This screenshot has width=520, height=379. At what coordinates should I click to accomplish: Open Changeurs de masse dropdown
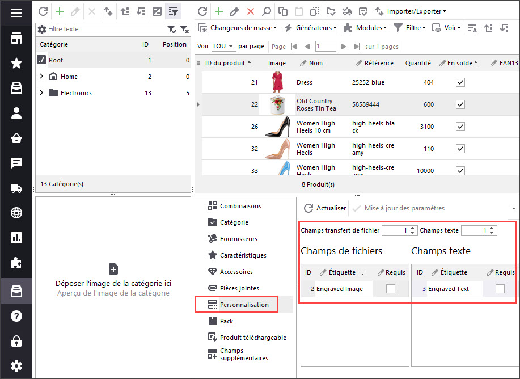[x=238, y=28]
